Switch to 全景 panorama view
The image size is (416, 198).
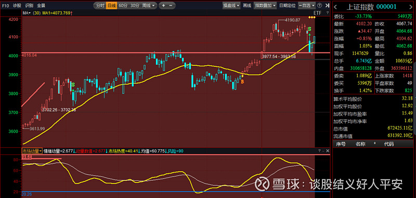click(x=41, y=5)
